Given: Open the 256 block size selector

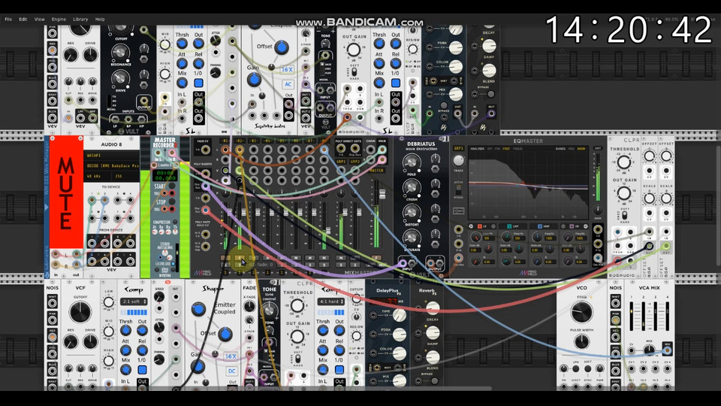Looking at the screenshot, I should pos(125,176).
